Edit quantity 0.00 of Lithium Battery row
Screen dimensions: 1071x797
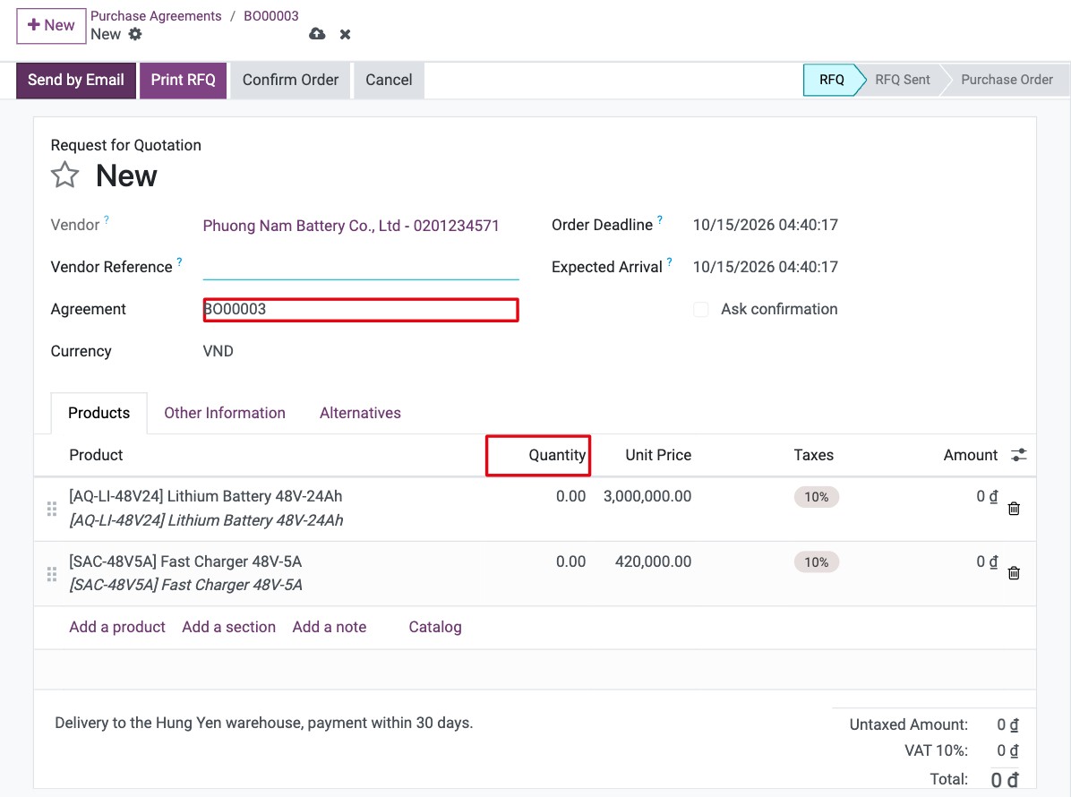pos(570,496)
